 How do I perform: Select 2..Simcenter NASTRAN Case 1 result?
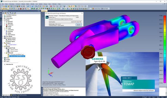click(x=17, y=56)
